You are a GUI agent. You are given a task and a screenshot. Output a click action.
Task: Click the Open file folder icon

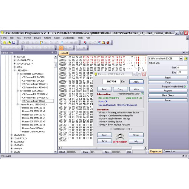9,43
